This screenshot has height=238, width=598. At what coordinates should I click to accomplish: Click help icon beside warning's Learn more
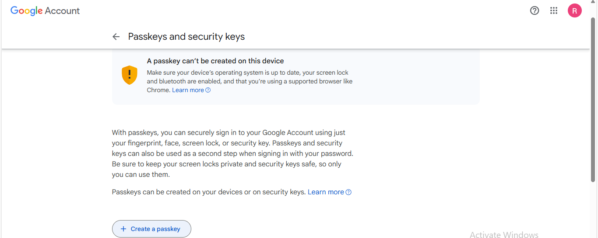click(208, 90)
